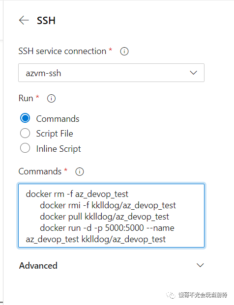Click the SSH panel title

point(46,21)
